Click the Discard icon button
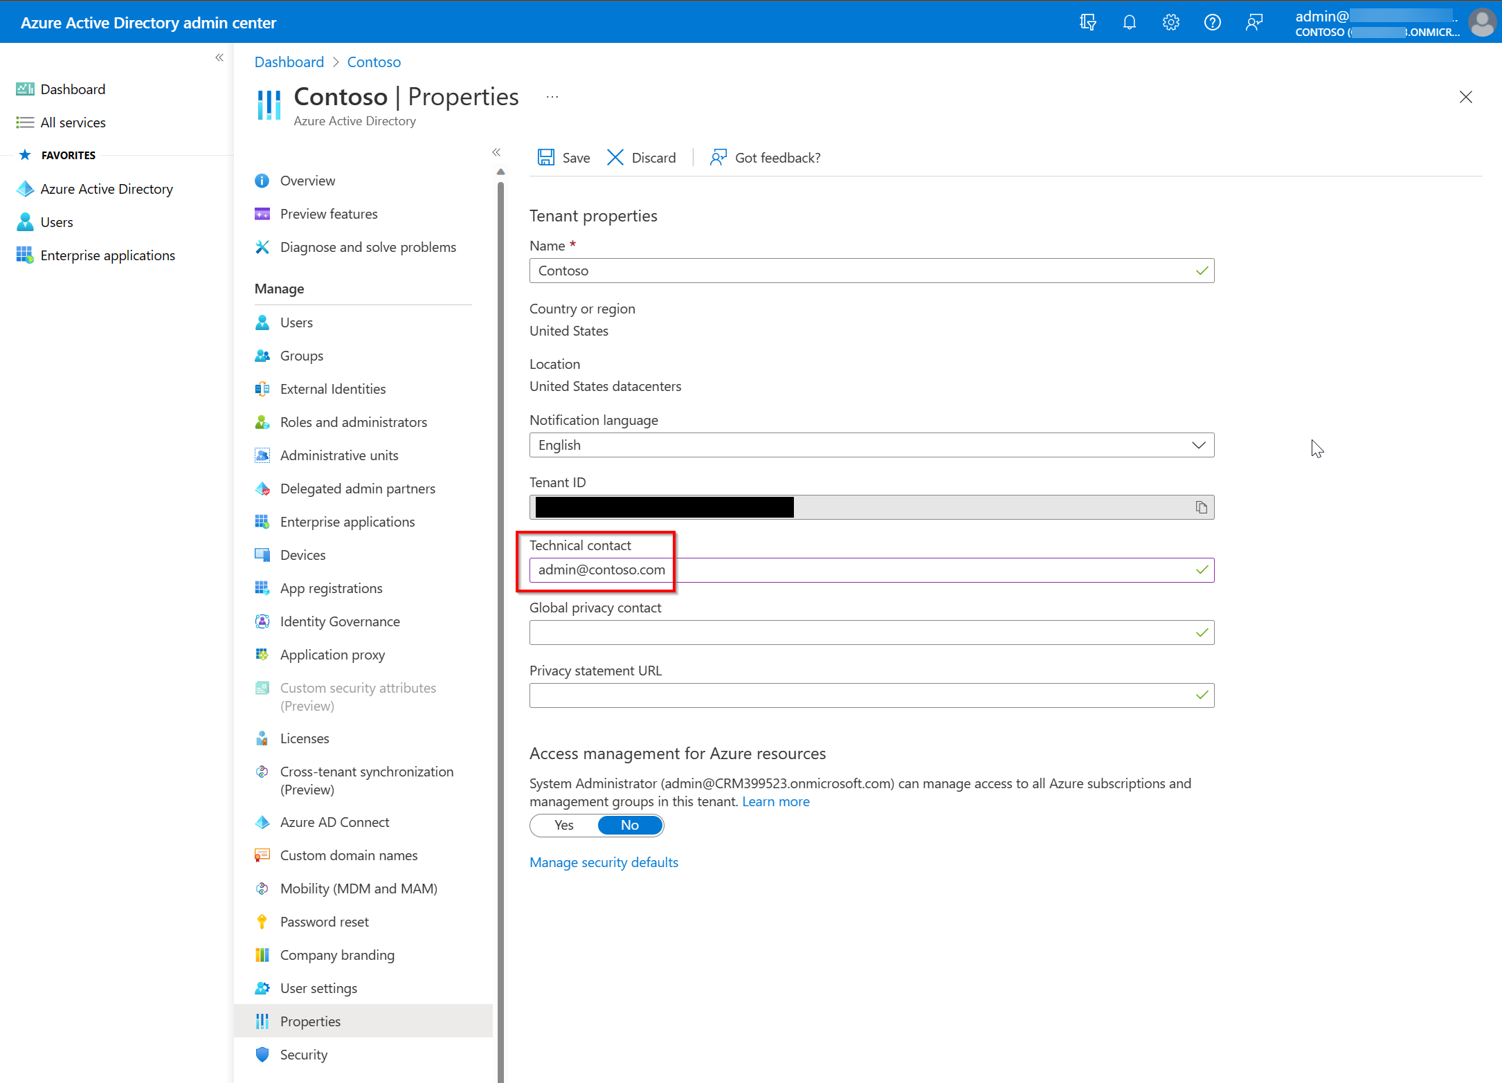 [616, 156]
